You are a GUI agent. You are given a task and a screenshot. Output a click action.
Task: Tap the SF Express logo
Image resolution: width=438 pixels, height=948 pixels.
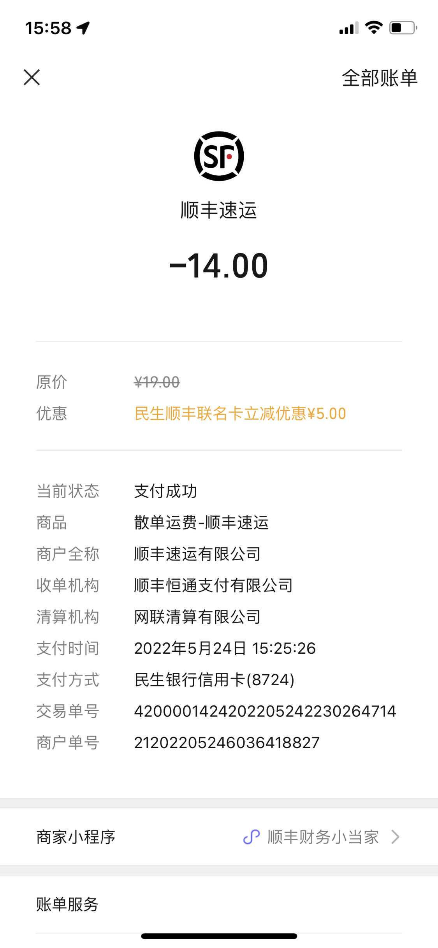[x=219, y=156]
